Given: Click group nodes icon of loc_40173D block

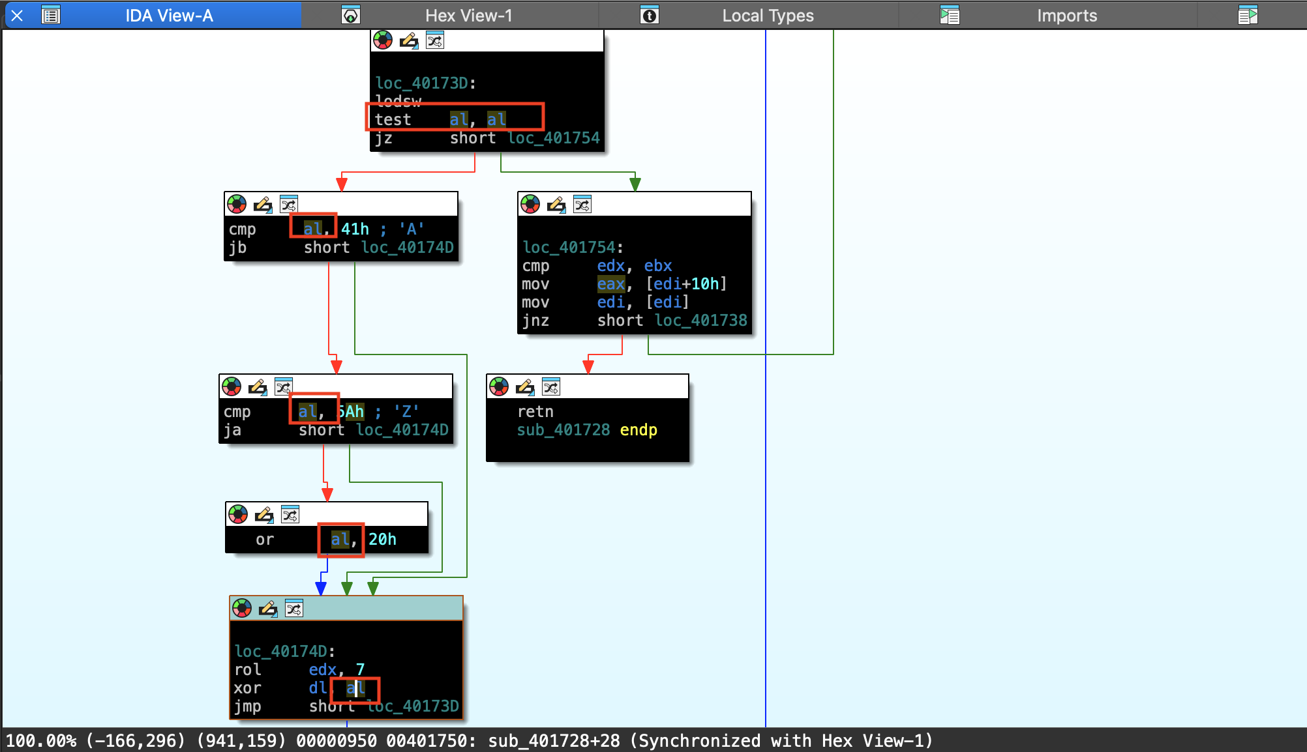Looking at the screenshot, I should click(x=435, y=40).
